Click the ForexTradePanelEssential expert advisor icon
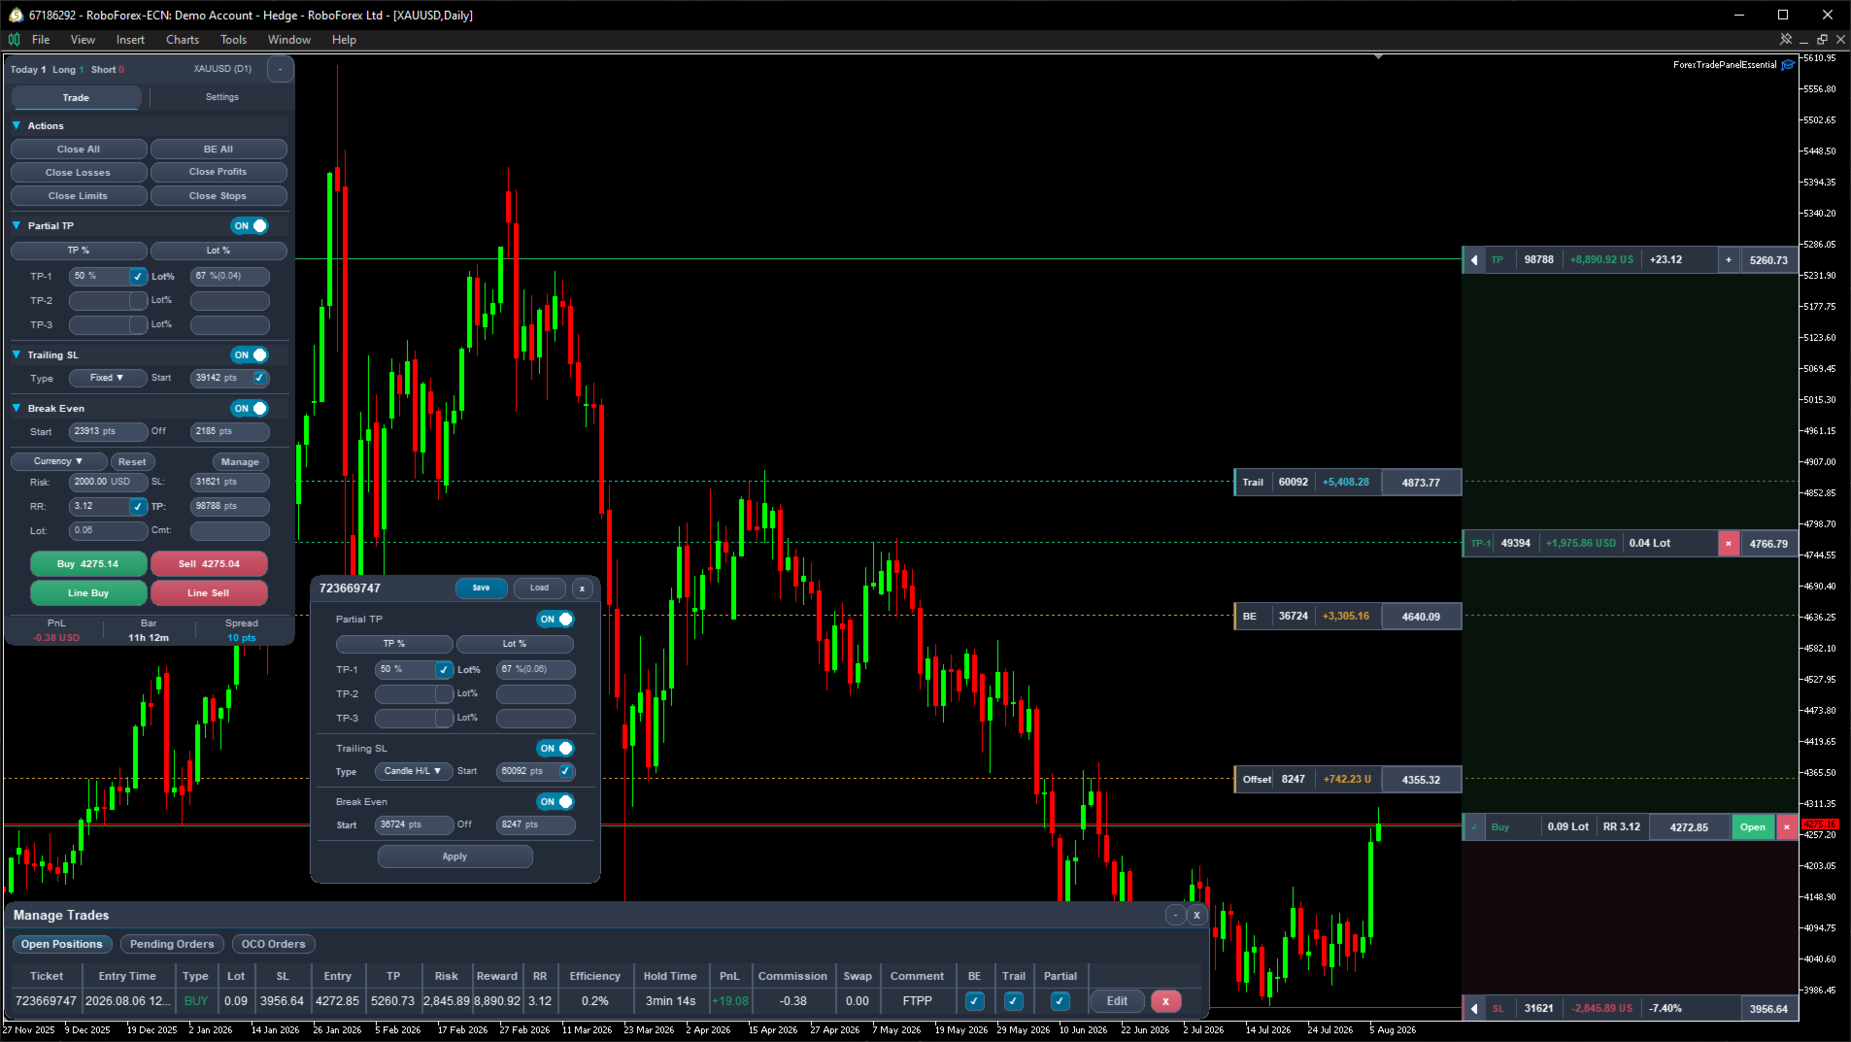The height and width of the screenshot is (1042, 1851). 1788,65
